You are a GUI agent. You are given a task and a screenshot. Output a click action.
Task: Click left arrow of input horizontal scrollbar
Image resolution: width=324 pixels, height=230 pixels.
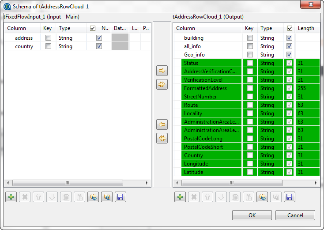tap(8, 183)
